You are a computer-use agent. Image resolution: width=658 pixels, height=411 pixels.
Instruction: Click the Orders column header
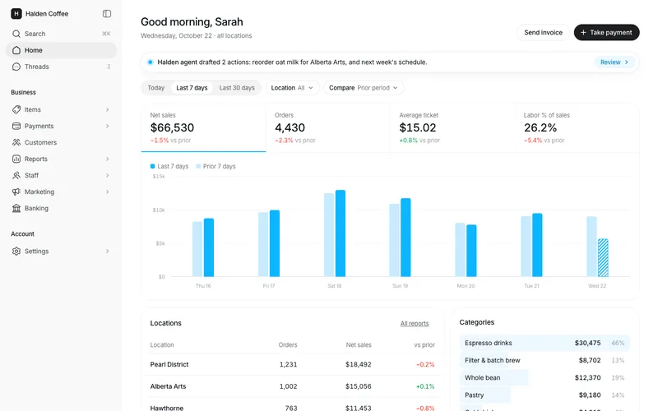pyautogui.click(x=288, y=344)
